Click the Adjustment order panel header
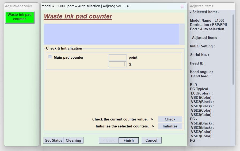240x151 pixels. click(x=18, y=6)
